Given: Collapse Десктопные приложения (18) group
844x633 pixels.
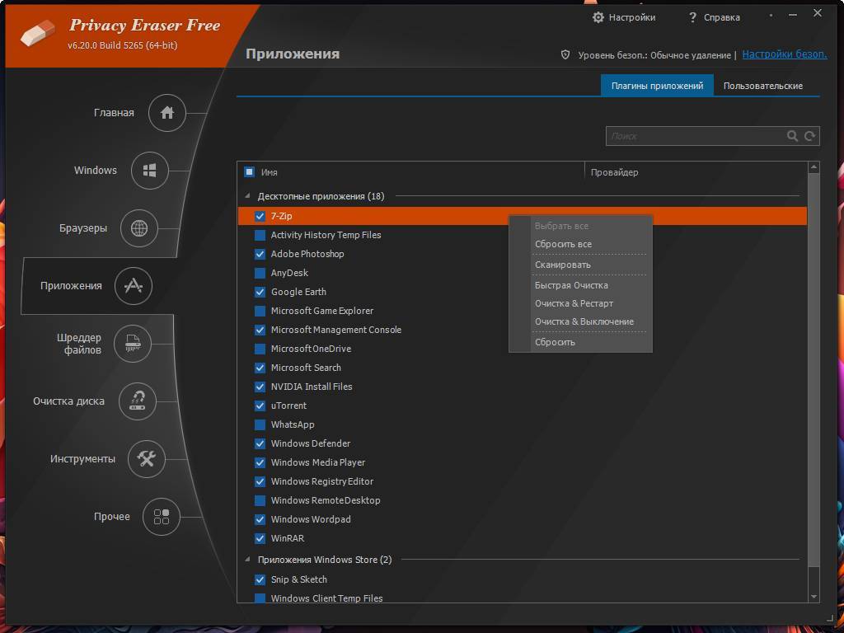Looking at the screenshot, I should point(247,196).
